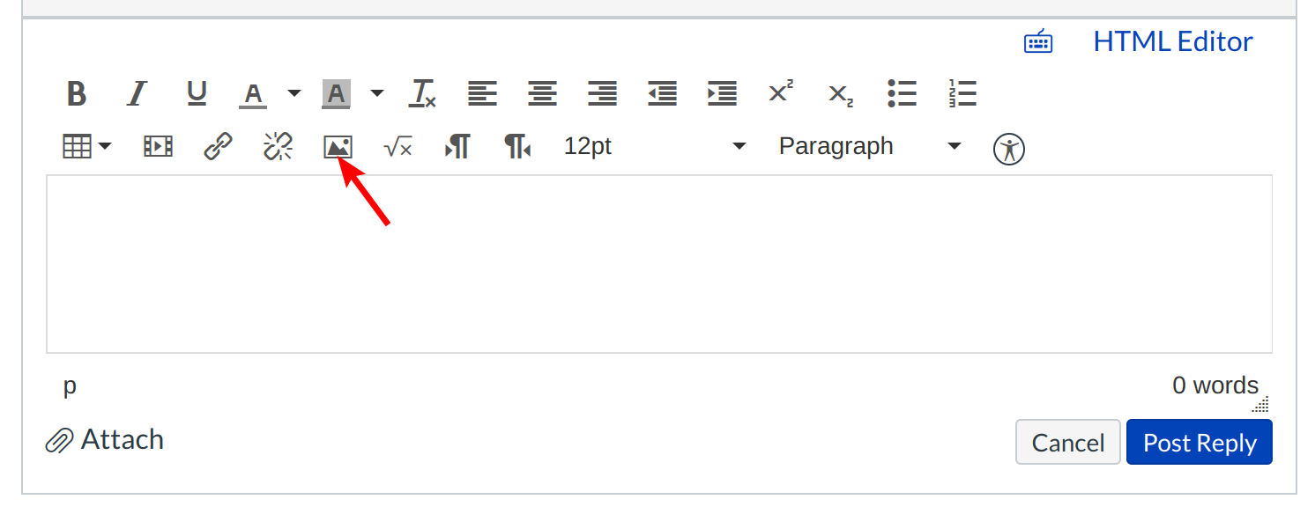Open the text color picker arrow
The height and width of the screenshot is (514, 1315).
294,93
